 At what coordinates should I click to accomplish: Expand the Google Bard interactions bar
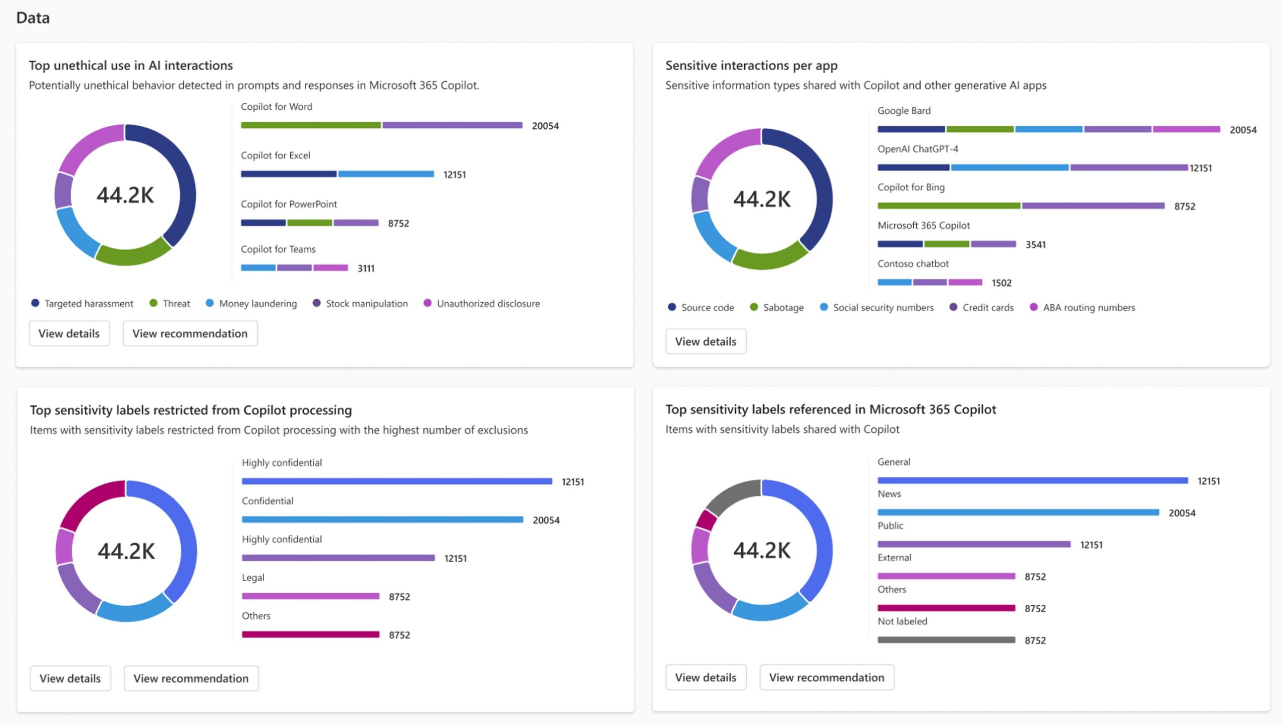point(1047,129)
